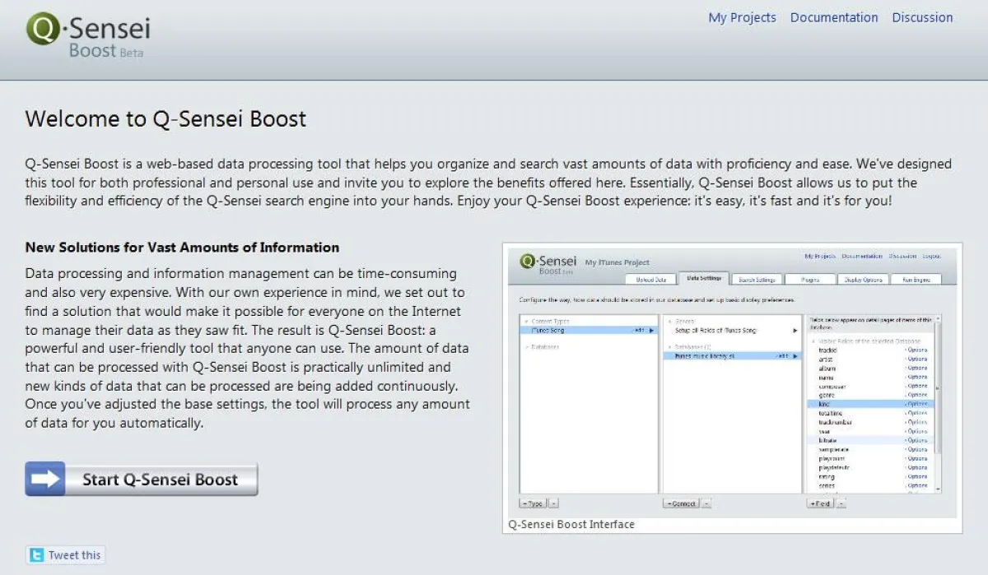The width and height of the screenshot is (988, 575).
Task: Go to Discussion in the top page navigation
Action: (x=922, y=17)
